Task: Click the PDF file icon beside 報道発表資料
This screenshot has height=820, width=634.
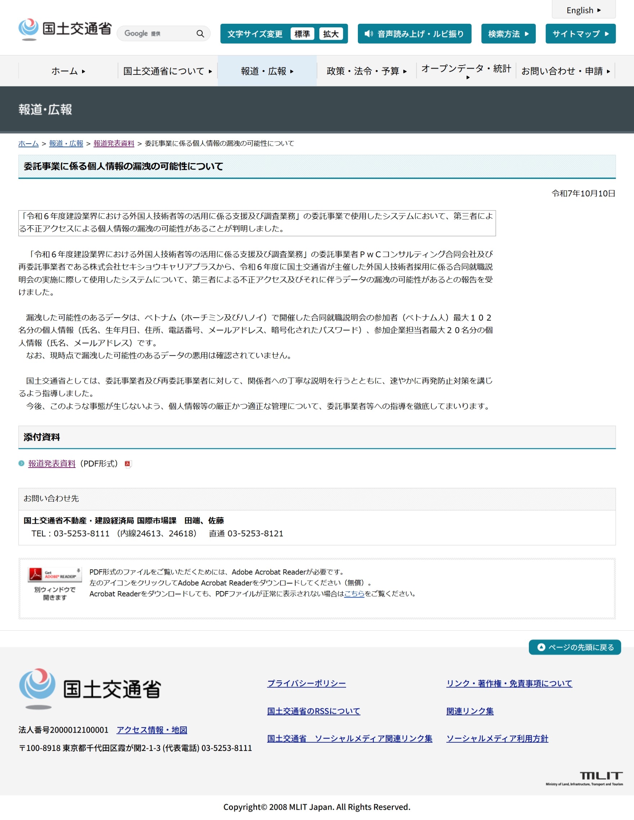Action: click(128, 464)
